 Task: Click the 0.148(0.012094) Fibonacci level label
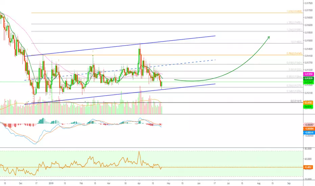294,91
